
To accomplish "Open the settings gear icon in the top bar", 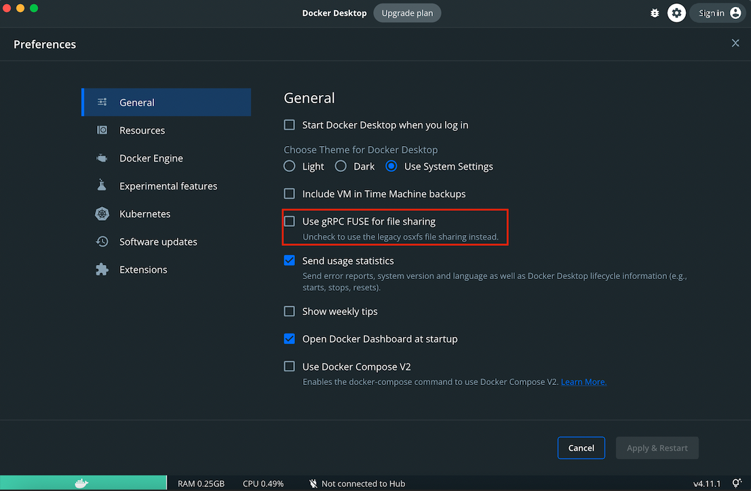I will (x=676, y=12).
